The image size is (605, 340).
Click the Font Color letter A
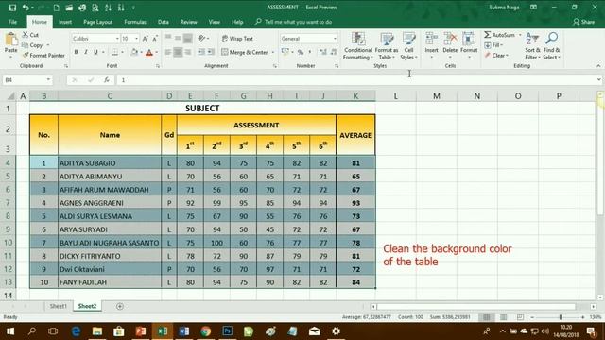point(149,52)
